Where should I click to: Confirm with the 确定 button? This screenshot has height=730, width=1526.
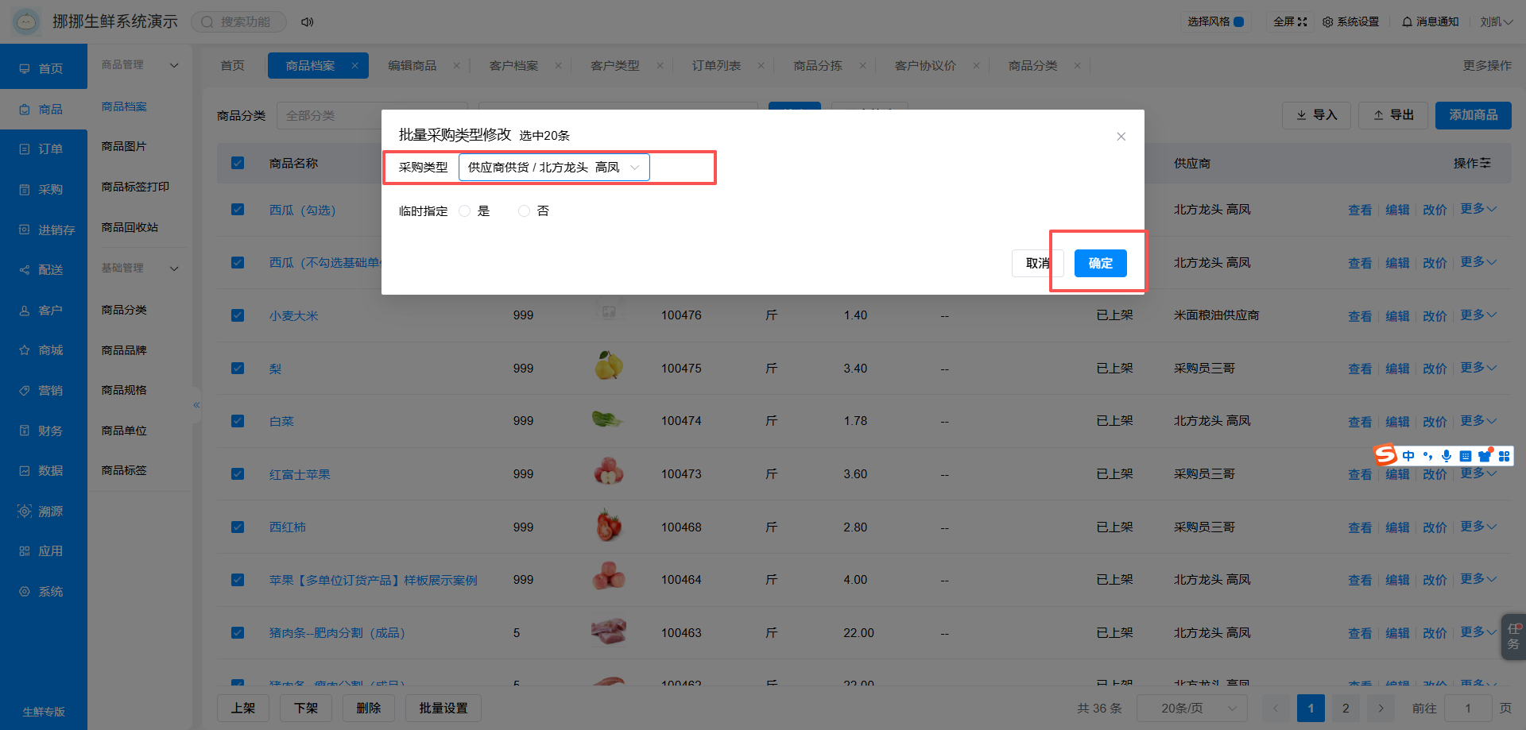coord(1100,264)
